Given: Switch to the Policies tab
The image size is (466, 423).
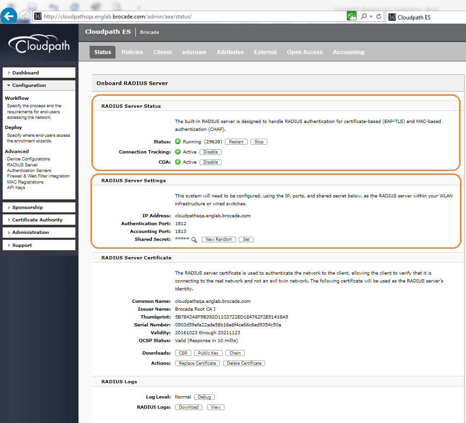Looking at the screenshot, I should (x=132, y=52).
